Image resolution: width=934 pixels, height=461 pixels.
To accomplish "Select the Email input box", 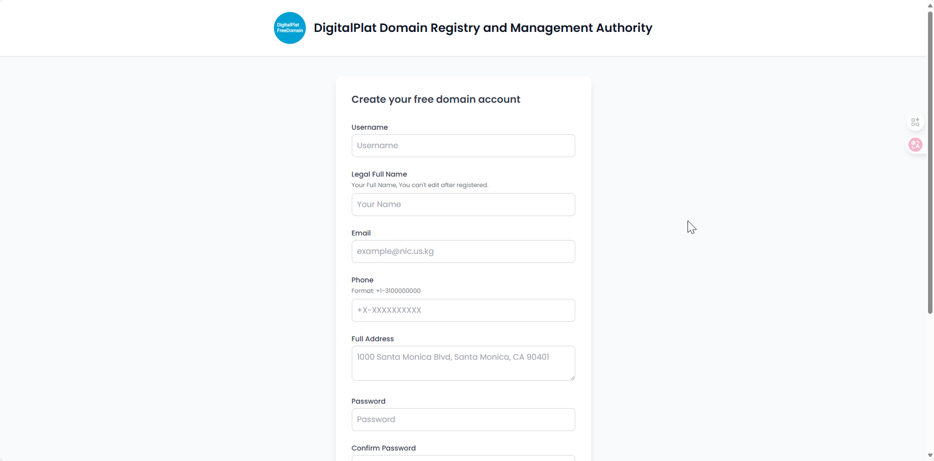I will click(463, 251).
